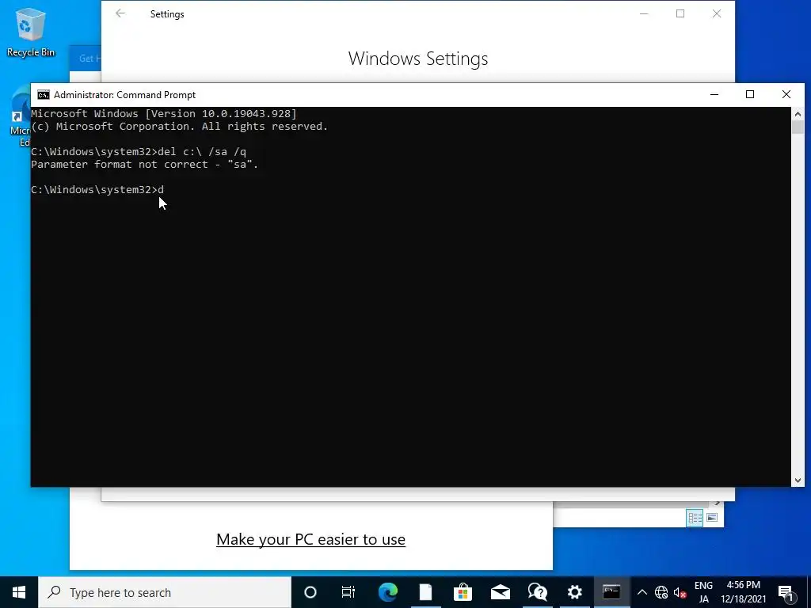The height and width of the screenshot is (608, 811).
Task: Minimize the Settings window
Action: pyautogui.click(x=644, y=14)
